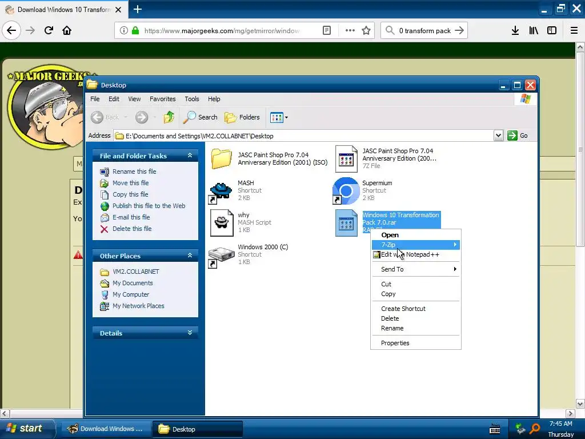The width and height of the screenshot is (585, 439).
Task: Expand the Explorer Address bar dropdown
Action: click(498, 135)
